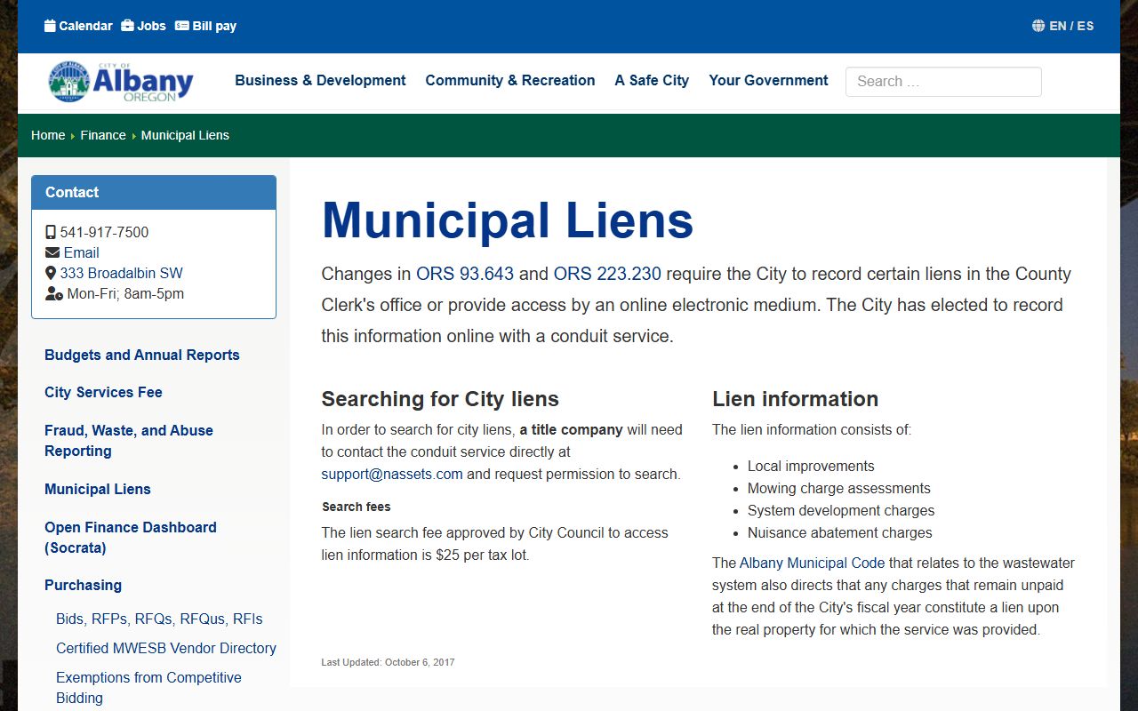The height and width of the screenshot is (711, 1138).
Task: Click the Search fees subheading
Action: coord(357,507)
